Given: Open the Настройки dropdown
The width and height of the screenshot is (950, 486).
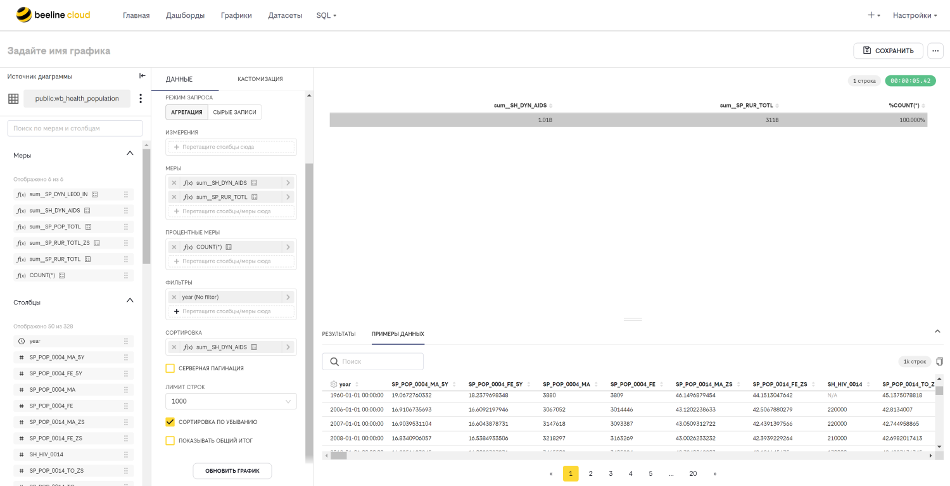Looking at the screenshot, I should 915,15.
